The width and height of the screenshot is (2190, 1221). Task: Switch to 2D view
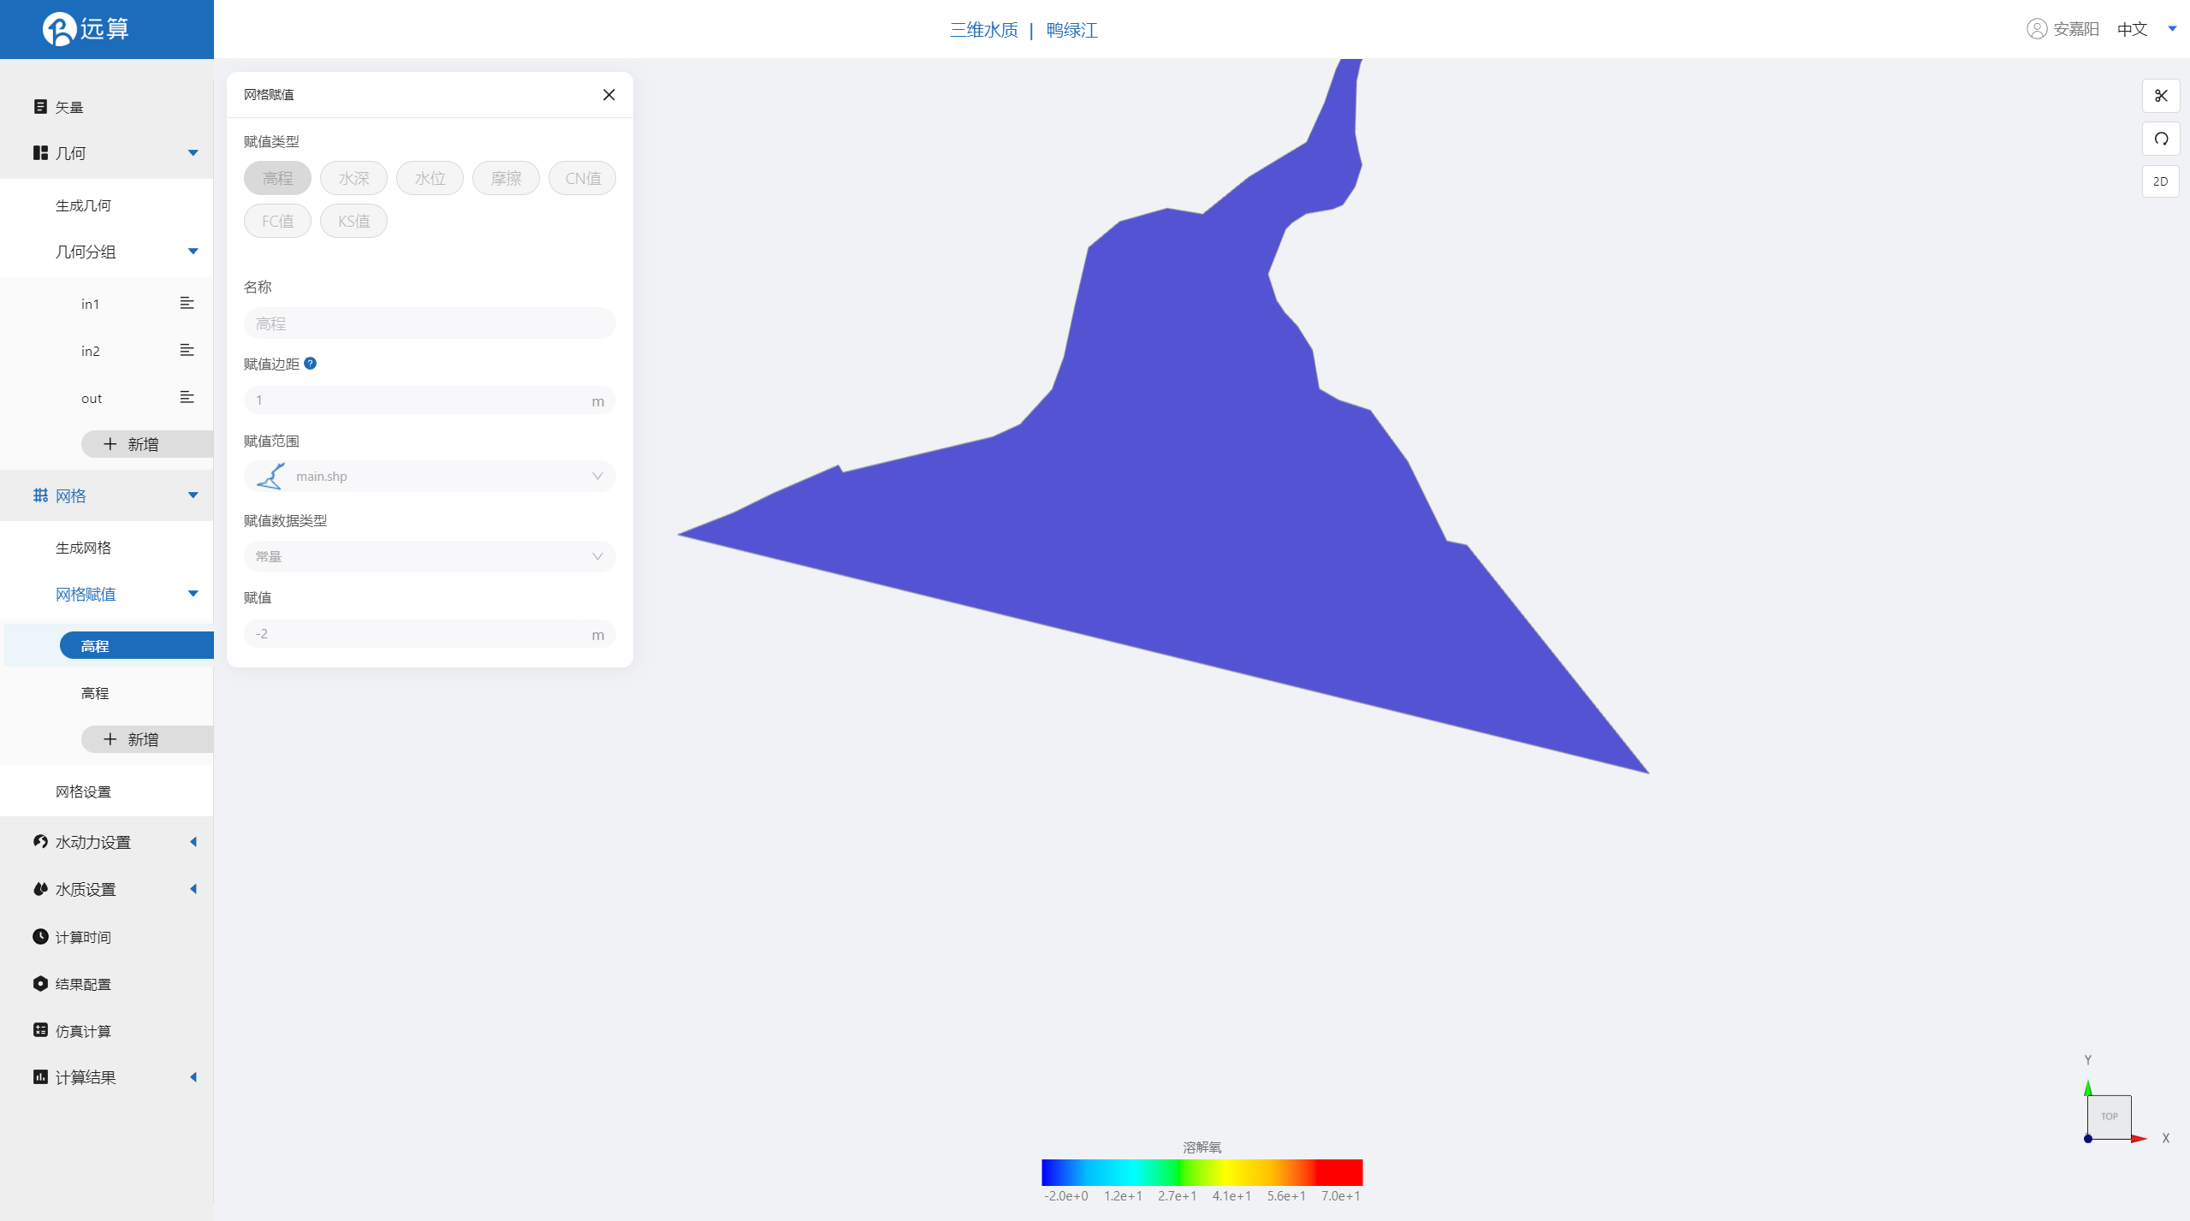click(x=2161, y=181)
